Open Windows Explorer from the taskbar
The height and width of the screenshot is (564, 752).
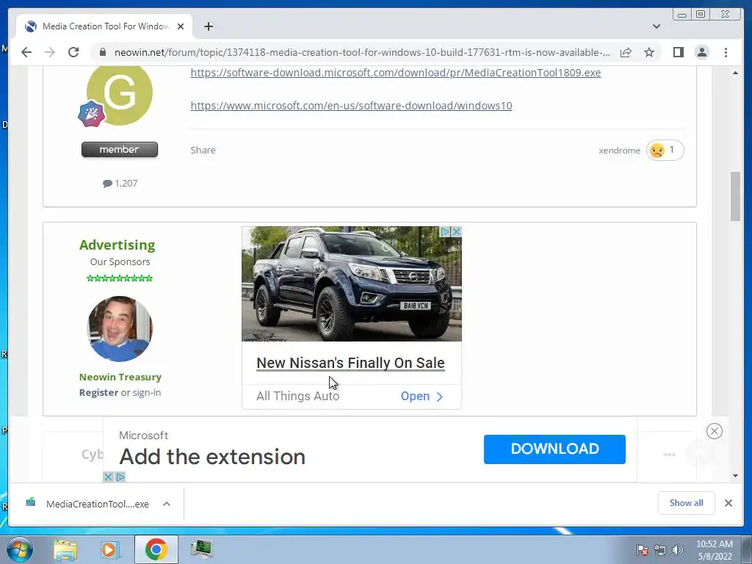coord(65,549)
